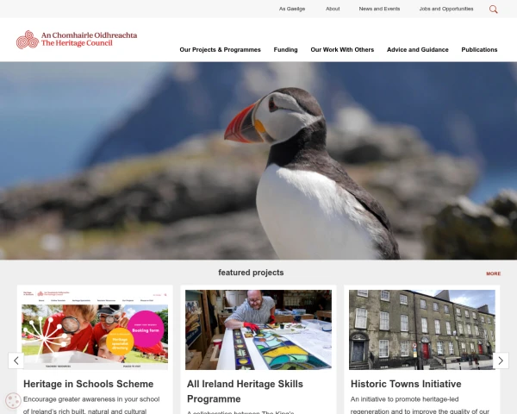Expand the Funding menu
The height and width of the screenshot is (414, 517).
(x=285, y=49)
